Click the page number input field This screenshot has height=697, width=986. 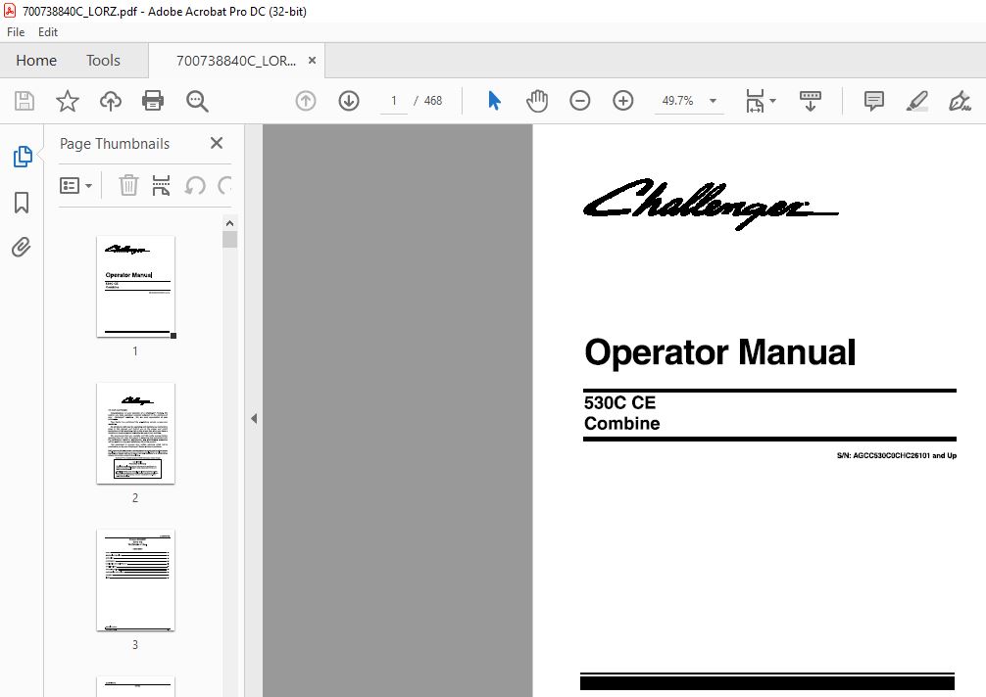(394, 101)
